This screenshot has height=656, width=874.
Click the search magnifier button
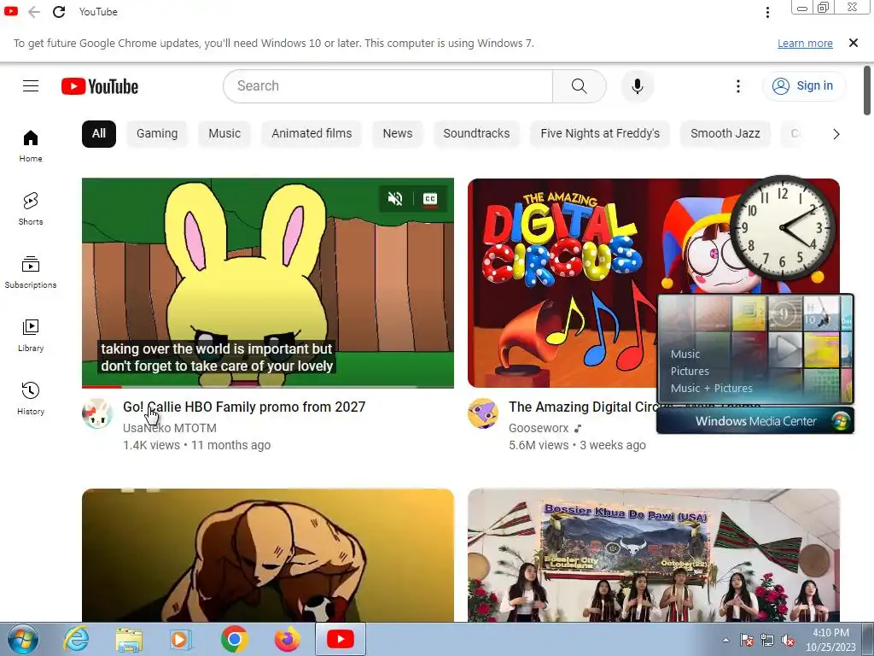580,86
